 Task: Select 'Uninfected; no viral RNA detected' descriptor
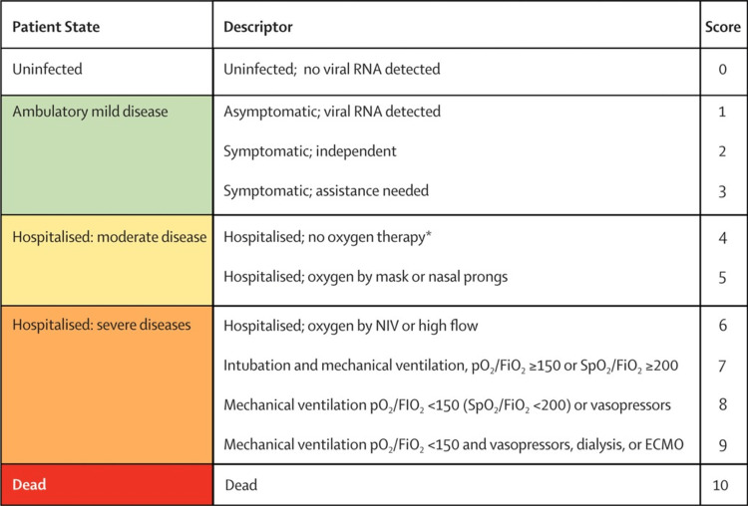pyautogui.click(x=332, y=70)
